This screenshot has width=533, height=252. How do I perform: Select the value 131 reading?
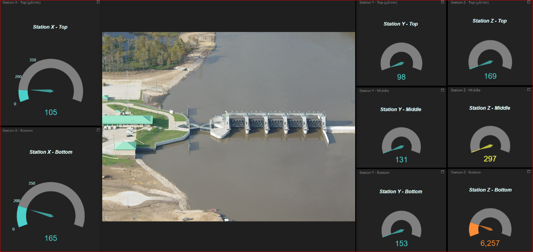click(401, 160)
